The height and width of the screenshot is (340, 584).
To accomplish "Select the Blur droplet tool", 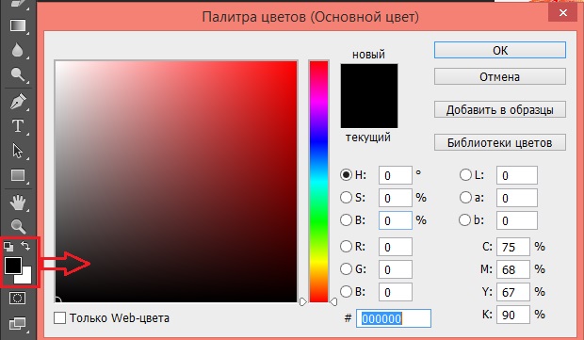I will [x=17, y=50].
